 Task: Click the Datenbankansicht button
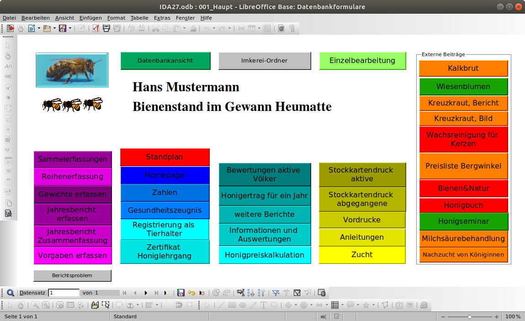[x=165, y=61]
